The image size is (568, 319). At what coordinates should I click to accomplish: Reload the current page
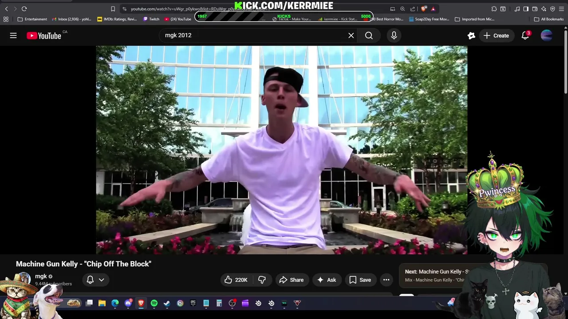[24, 9]
